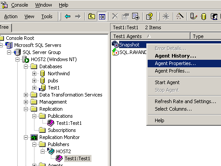Click the Export List toolbar icon
The image size is (221, 166).
pyautogui.click(x=136, y=16)
